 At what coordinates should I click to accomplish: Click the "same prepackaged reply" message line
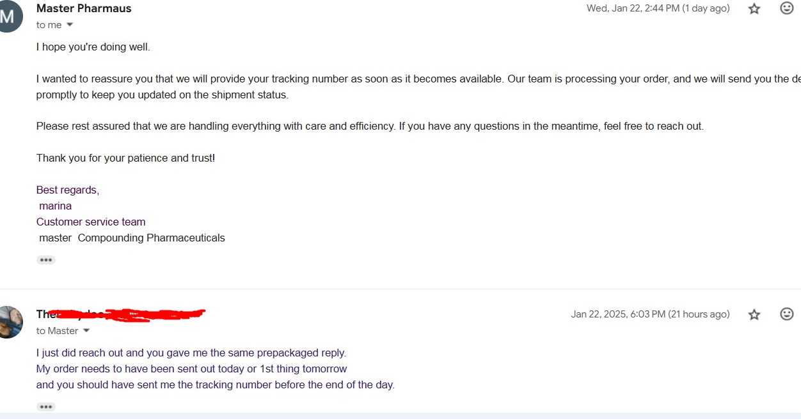pyautogui.click(x=191, y=353)
